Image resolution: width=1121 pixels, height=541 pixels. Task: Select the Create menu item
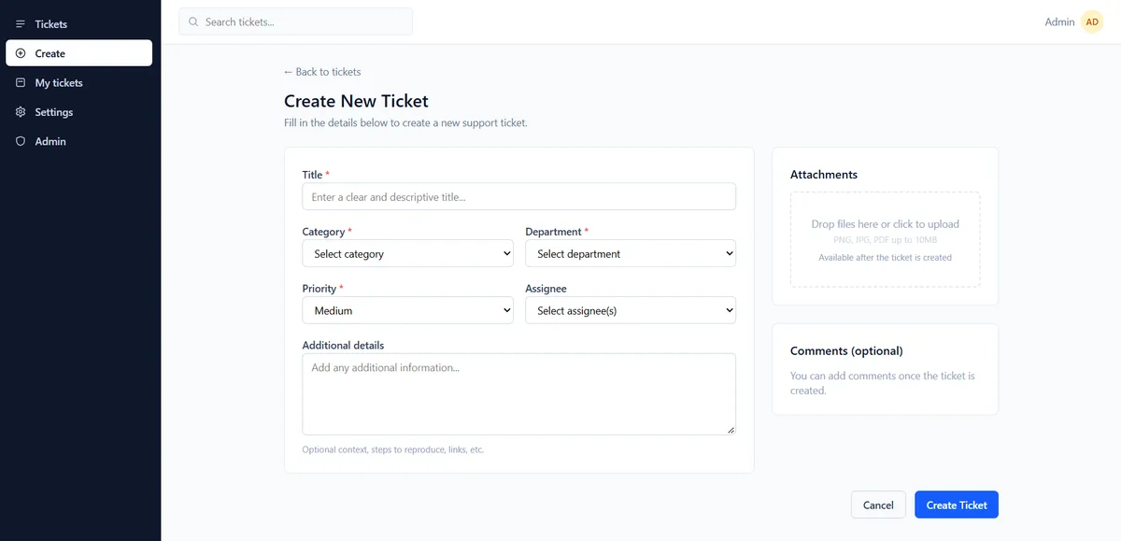point(78,53)
